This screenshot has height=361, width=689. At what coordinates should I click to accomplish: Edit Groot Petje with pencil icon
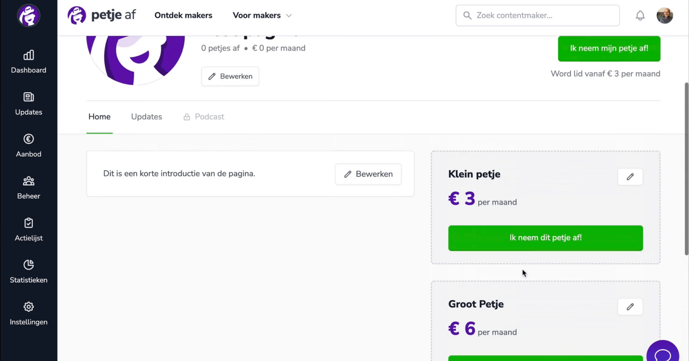point(630,307)
